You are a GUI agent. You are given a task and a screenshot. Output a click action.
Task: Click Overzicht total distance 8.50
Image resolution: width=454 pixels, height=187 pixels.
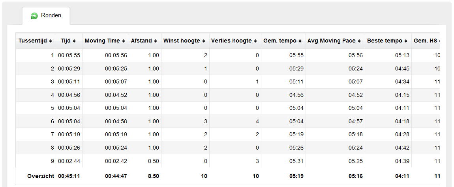154,176
